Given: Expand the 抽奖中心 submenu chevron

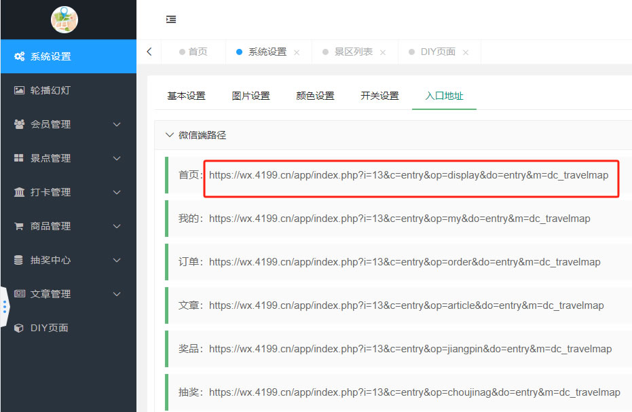Looking at the screenshot, I should pos(117,260).
